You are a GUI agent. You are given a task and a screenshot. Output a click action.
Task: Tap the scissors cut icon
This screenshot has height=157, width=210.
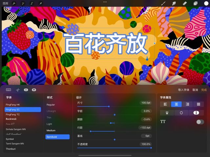(18, 90)
